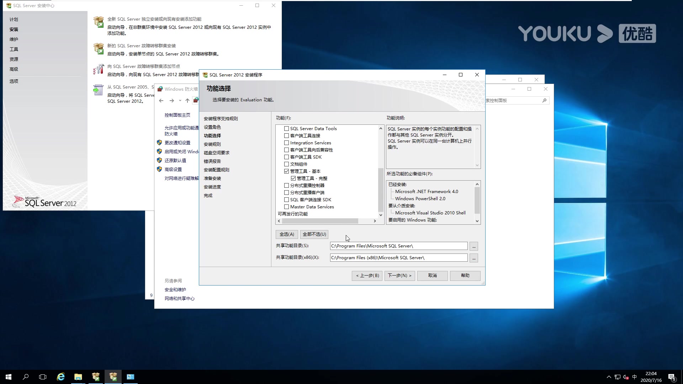Tick the Master Data Services checkbox

point(286,207)
